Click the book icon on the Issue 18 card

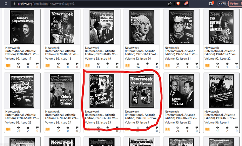[48, 65]
